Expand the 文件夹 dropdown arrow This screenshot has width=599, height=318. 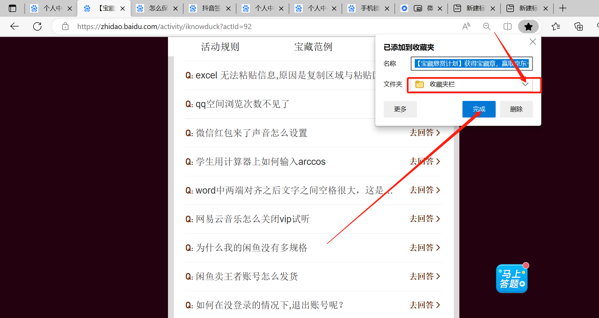(x=525, y=84)
